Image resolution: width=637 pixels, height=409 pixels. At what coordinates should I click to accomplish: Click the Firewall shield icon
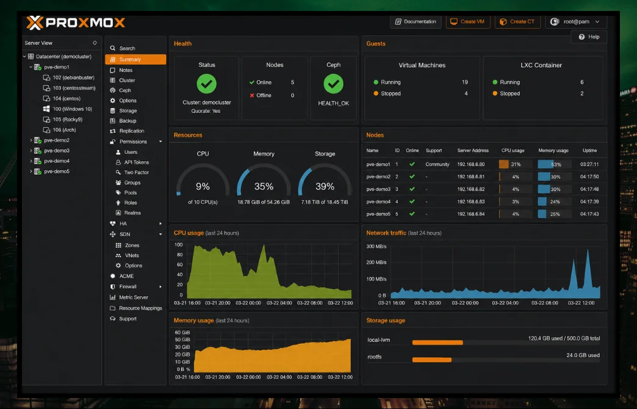click(x=112, y=287)
